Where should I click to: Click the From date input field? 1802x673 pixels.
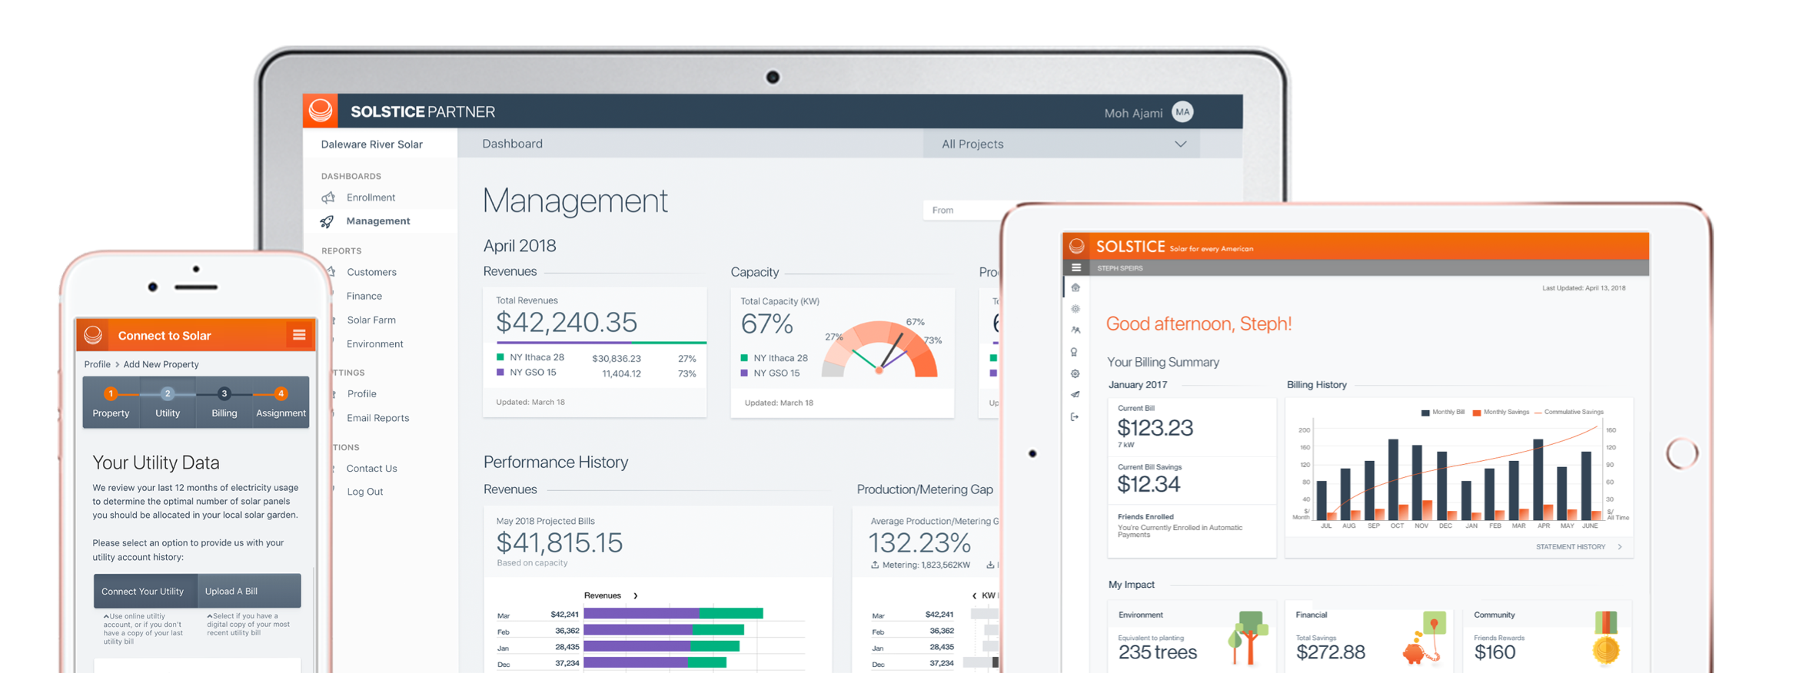click(x=965, y=211)
